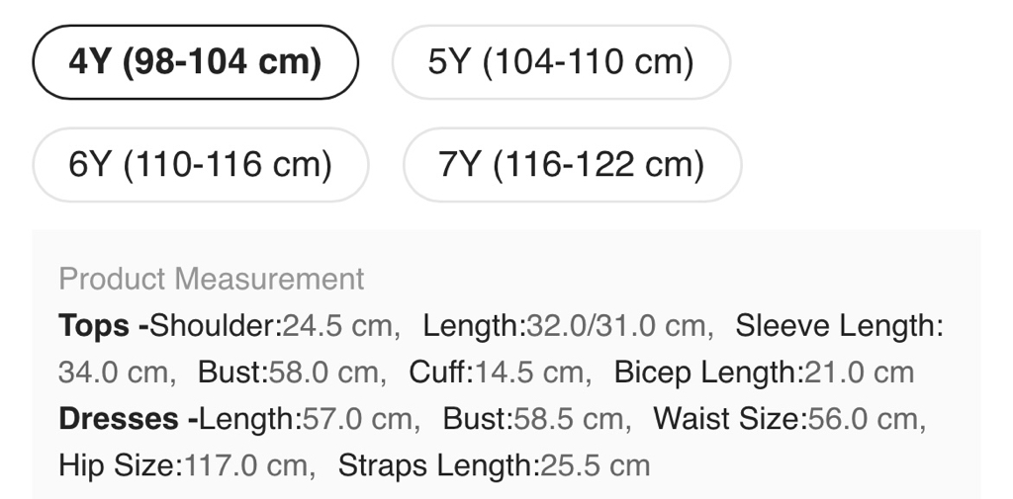Click the Shoulder 24.5 cm measurement

(273, 325)
